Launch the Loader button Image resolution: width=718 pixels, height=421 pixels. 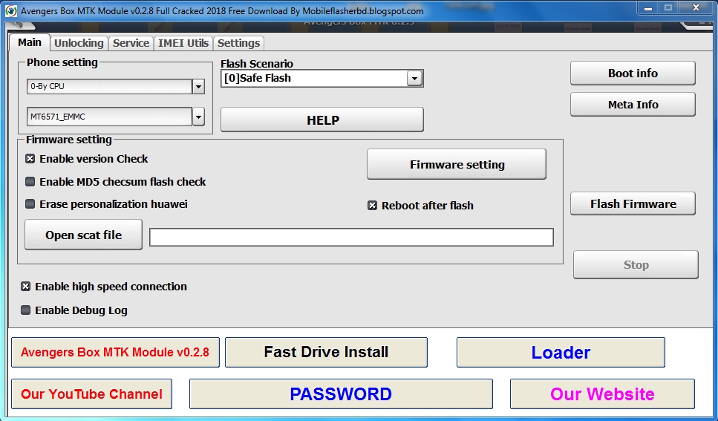561,352
